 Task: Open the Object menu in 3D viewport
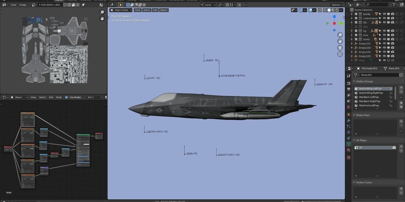164,10
